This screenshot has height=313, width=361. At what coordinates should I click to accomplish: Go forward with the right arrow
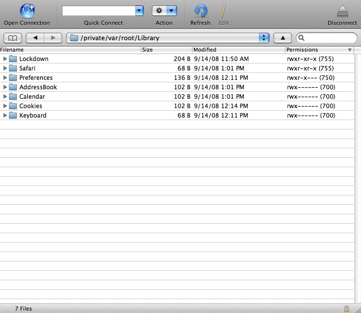pos(53,38)
